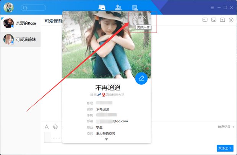Select conversation 可爱滴静妹
This screenshot has height=155, width=237.
coord(20,39)
